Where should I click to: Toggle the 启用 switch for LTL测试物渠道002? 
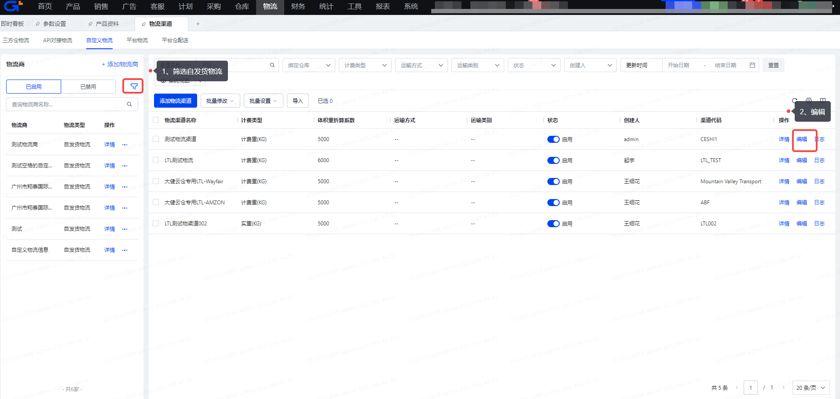553,224
